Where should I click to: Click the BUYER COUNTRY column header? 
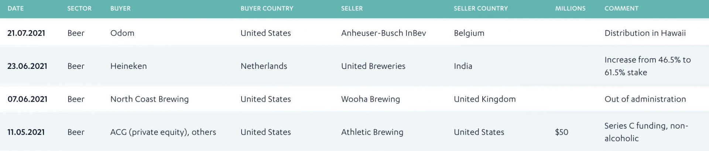coord(267,8)
